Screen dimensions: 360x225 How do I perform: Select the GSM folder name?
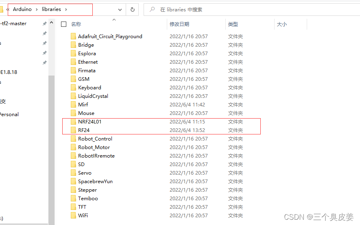pos(84,79)
